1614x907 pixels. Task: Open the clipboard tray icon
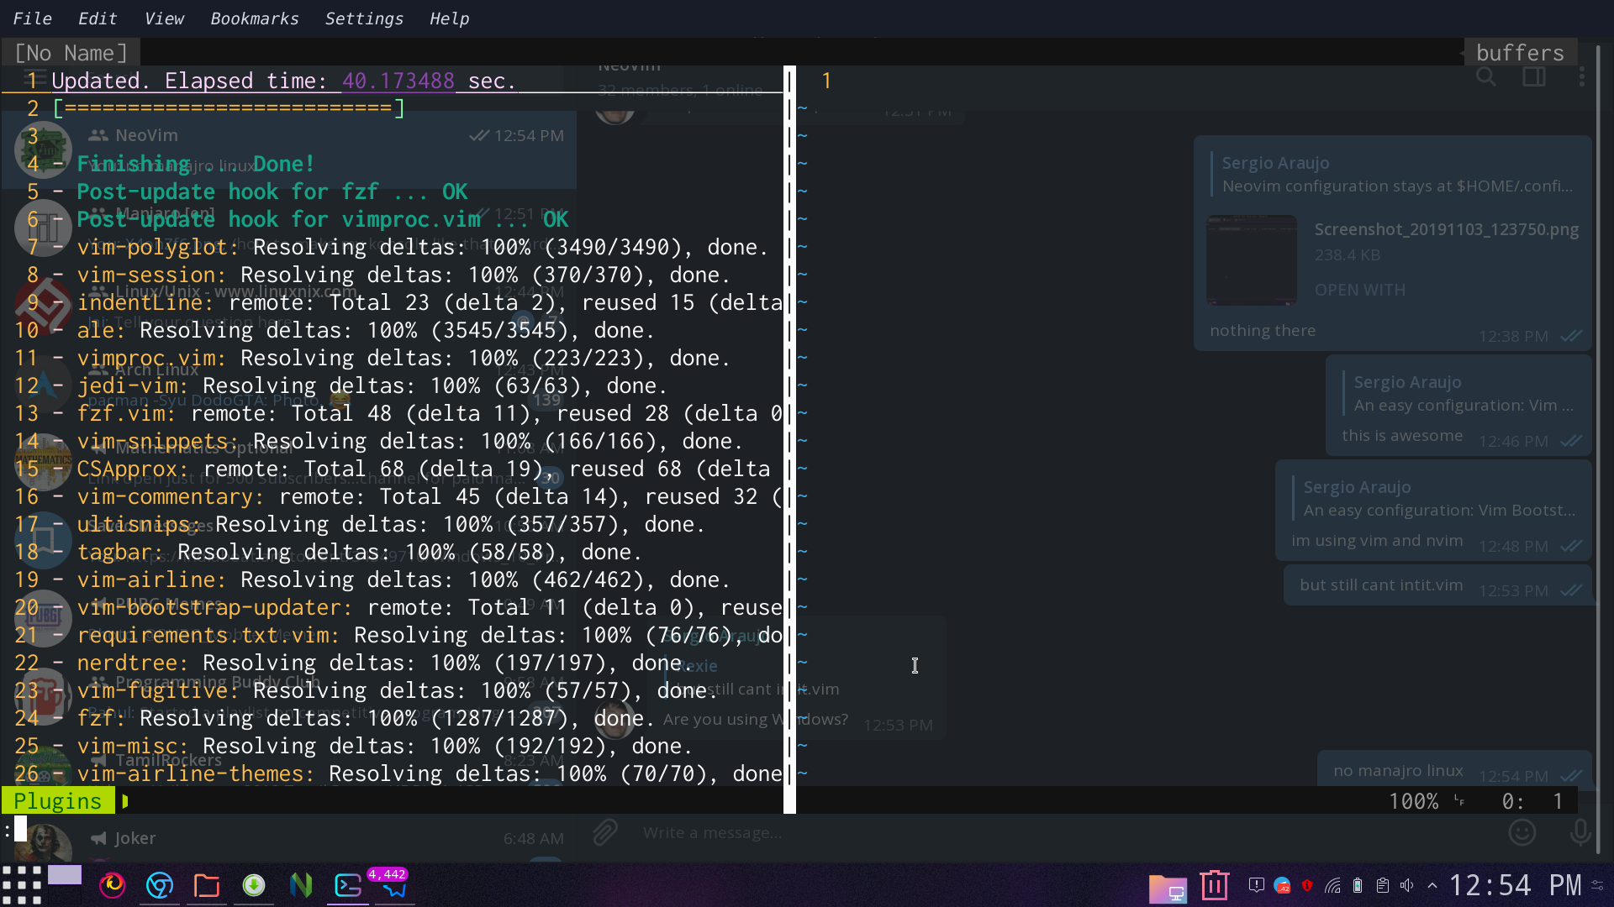[1383, 885]
